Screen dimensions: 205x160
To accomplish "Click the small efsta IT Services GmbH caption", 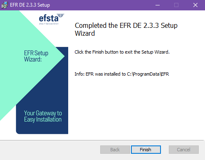I will click(x=49, y=24).
